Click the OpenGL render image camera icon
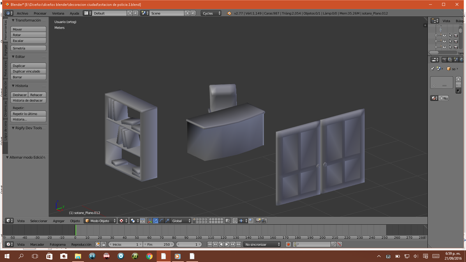The width and height of the screenshot is (466, 262). (258, 221)
